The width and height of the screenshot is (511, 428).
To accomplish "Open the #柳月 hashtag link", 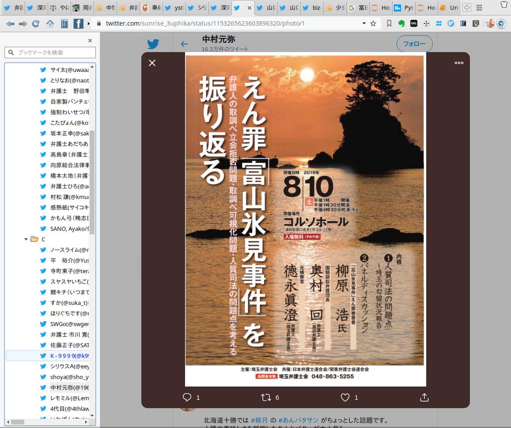I will (259, 420).
